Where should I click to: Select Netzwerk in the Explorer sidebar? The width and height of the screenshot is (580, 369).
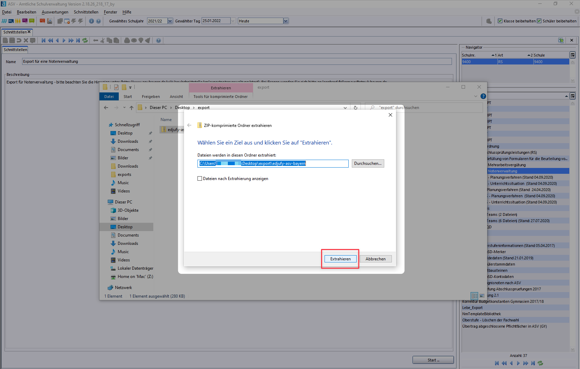[123, 288]
